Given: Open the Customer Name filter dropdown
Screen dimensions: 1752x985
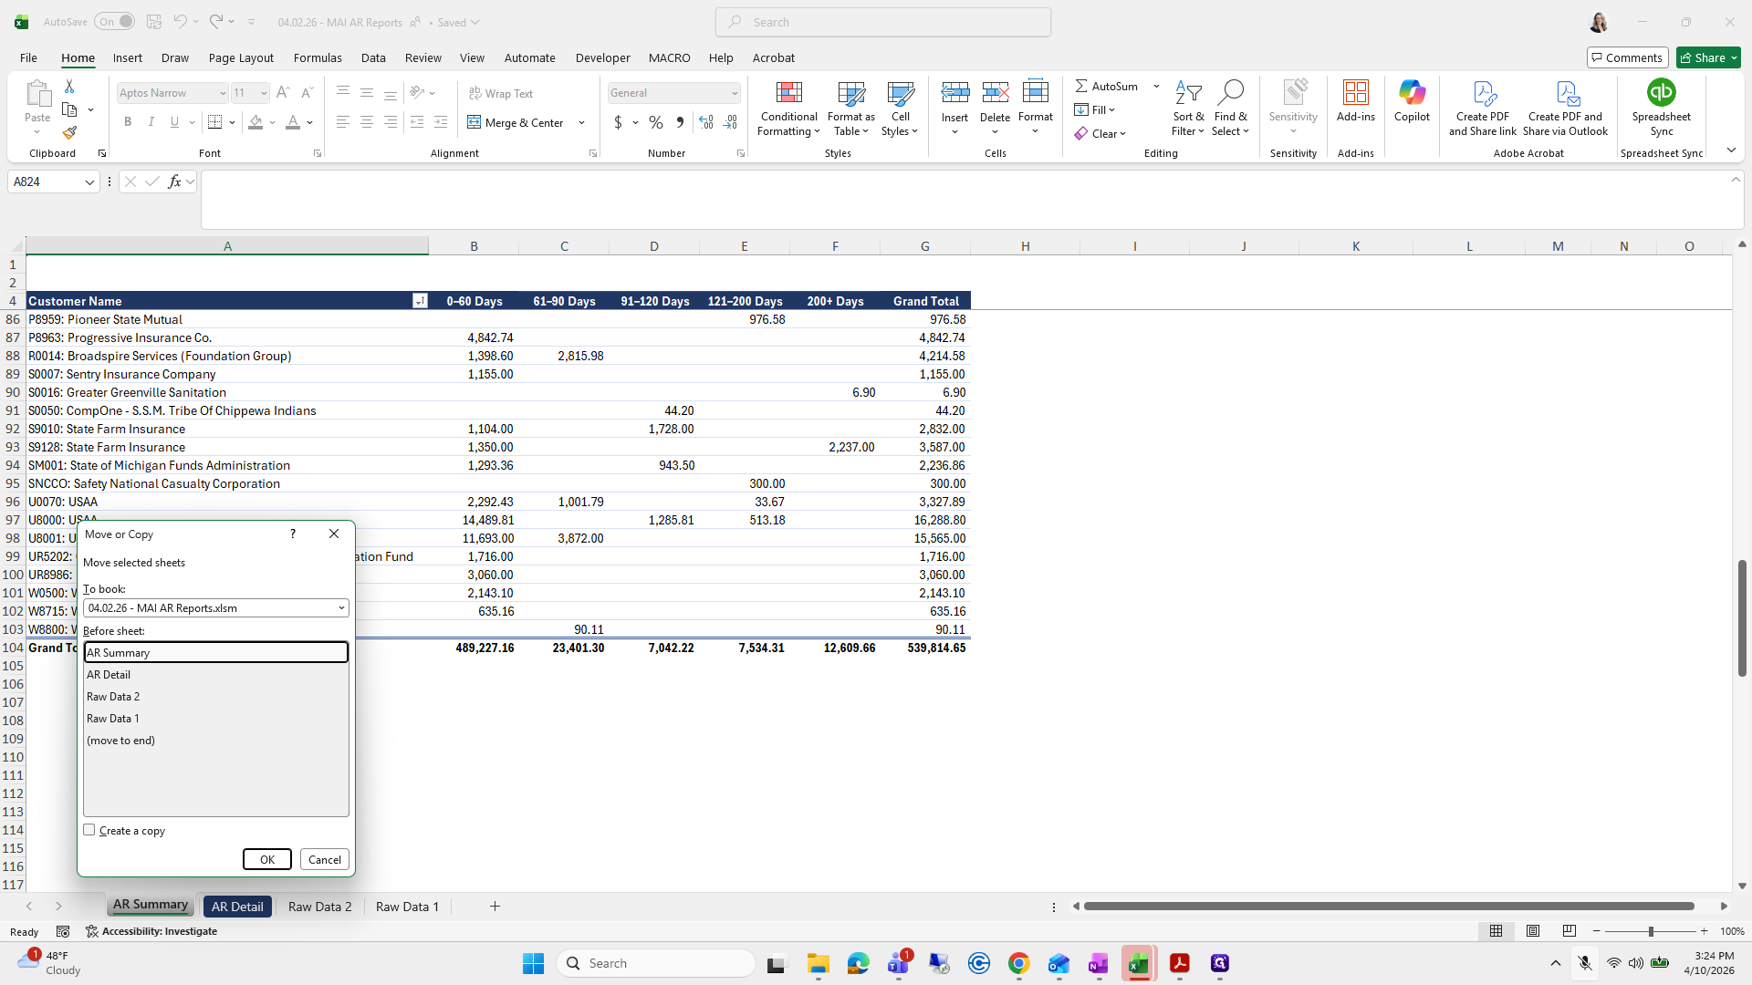Looking at the screenshot, I should click(x=420, y=301).
